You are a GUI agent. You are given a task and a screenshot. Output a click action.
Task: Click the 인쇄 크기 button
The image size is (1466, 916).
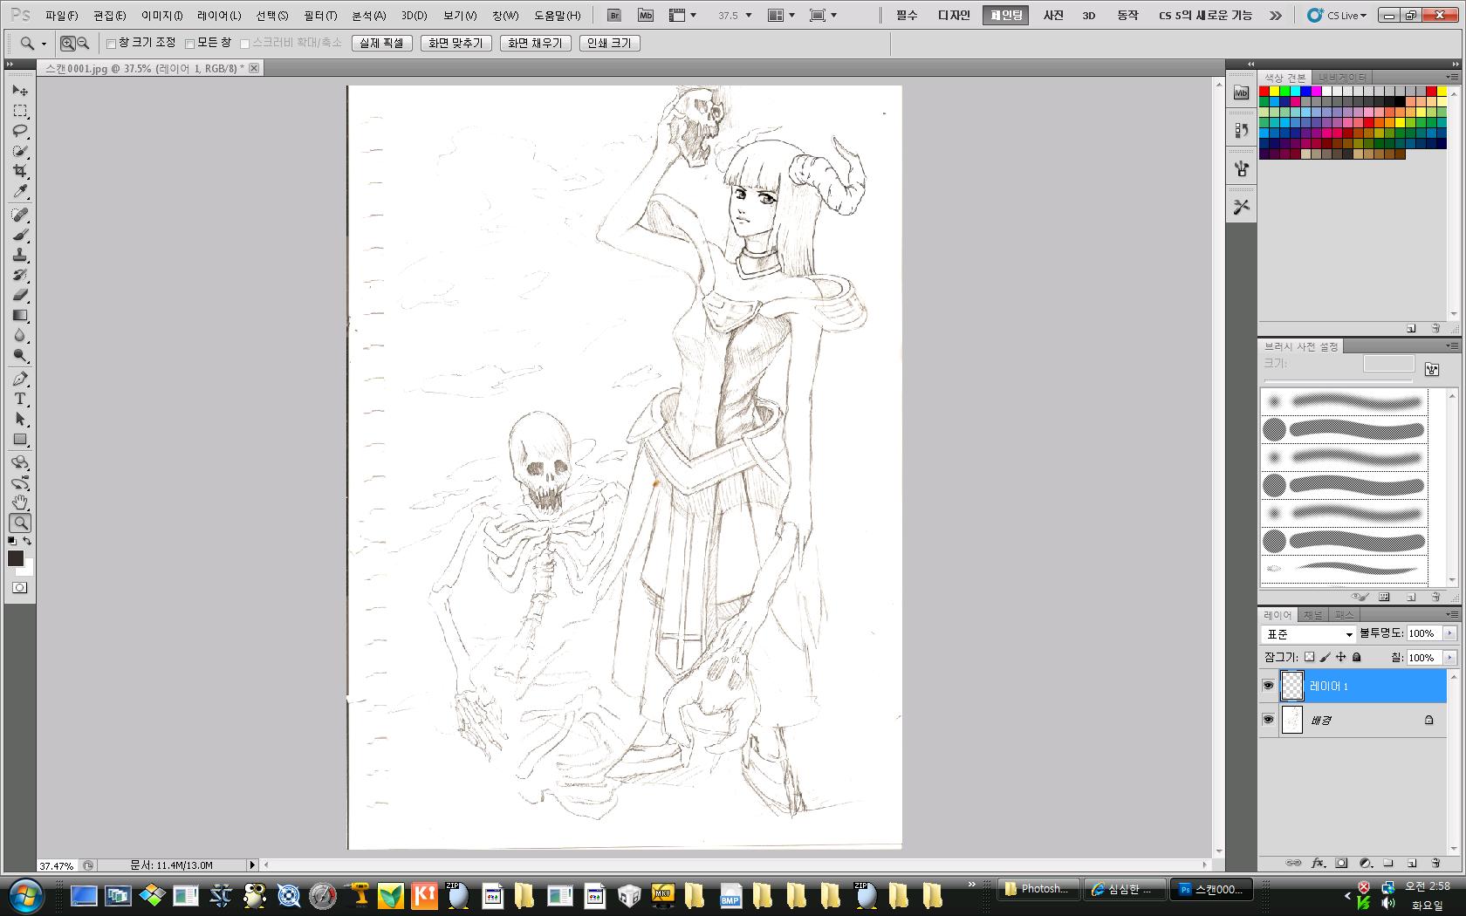coord(609,43)
